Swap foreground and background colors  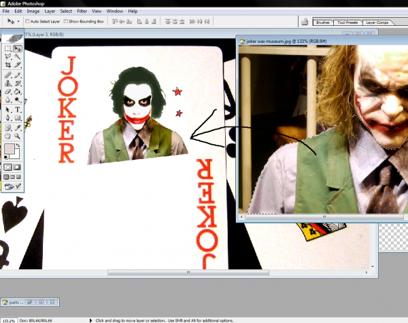pos(18,146)
